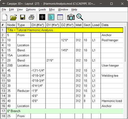Screen dimensions: 128x119
Task: Click the camera viewpoint icon
Action: point(71,17)
